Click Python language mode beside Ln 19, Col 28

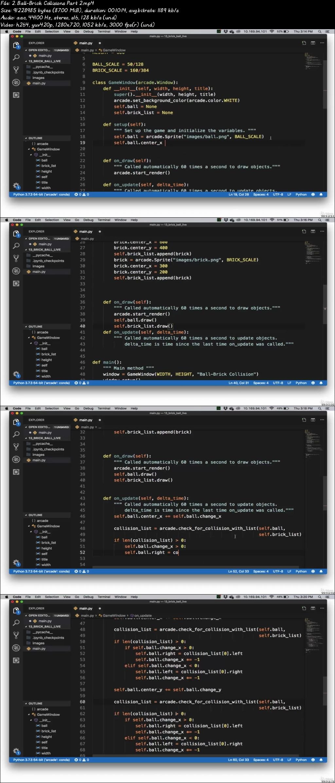(301, 194)
